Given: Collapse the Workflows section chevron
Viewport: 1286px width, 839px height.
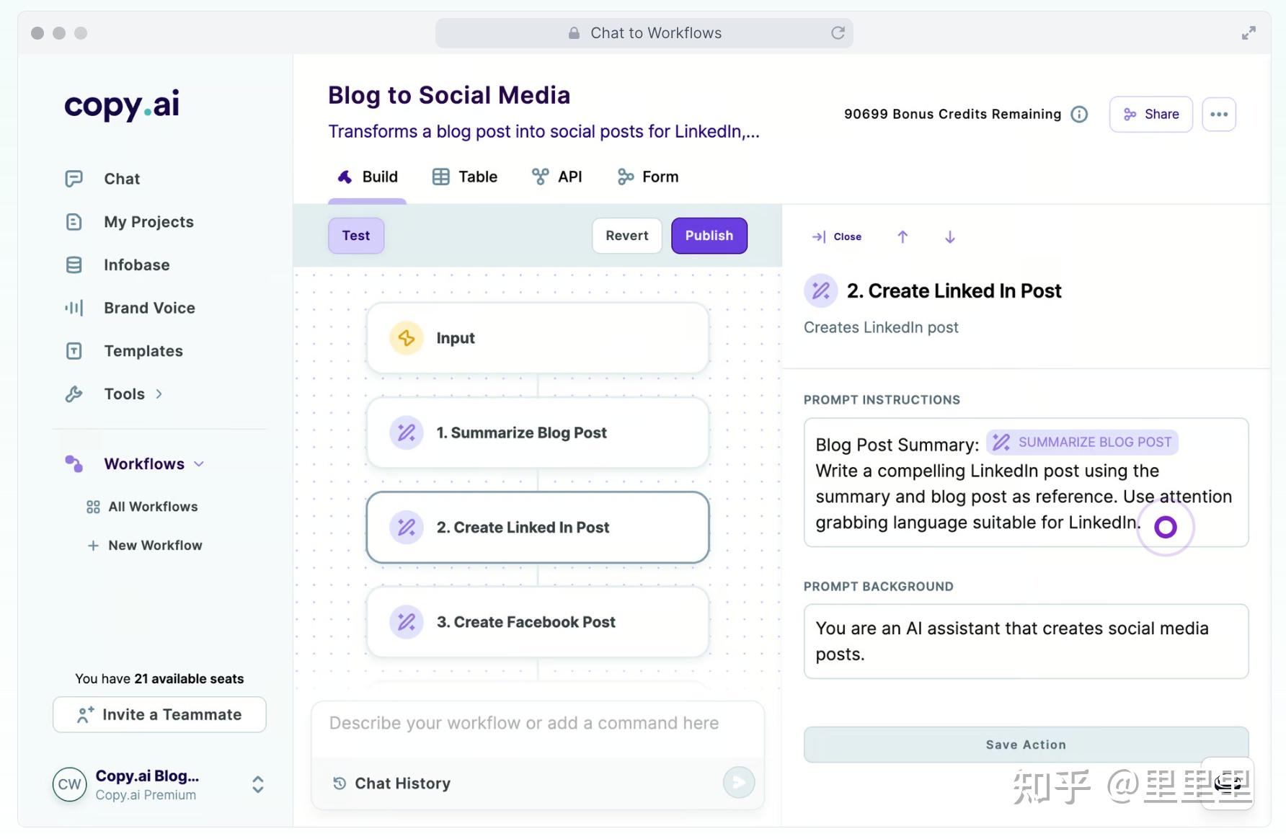Looking at the screenshot, I should [199, 464].
